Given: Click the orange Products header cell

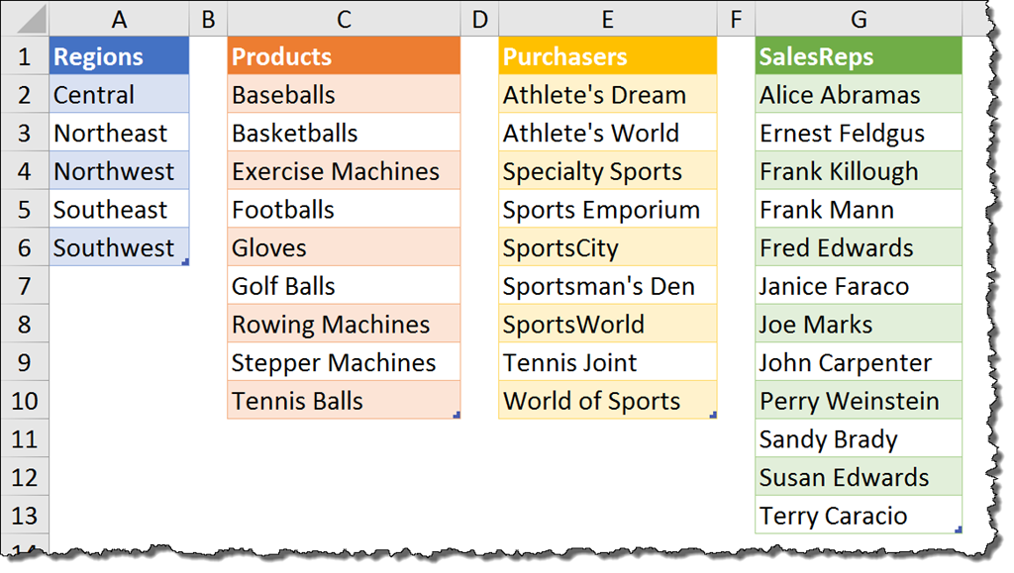Looking at the screenshot, I should [344, 56].
